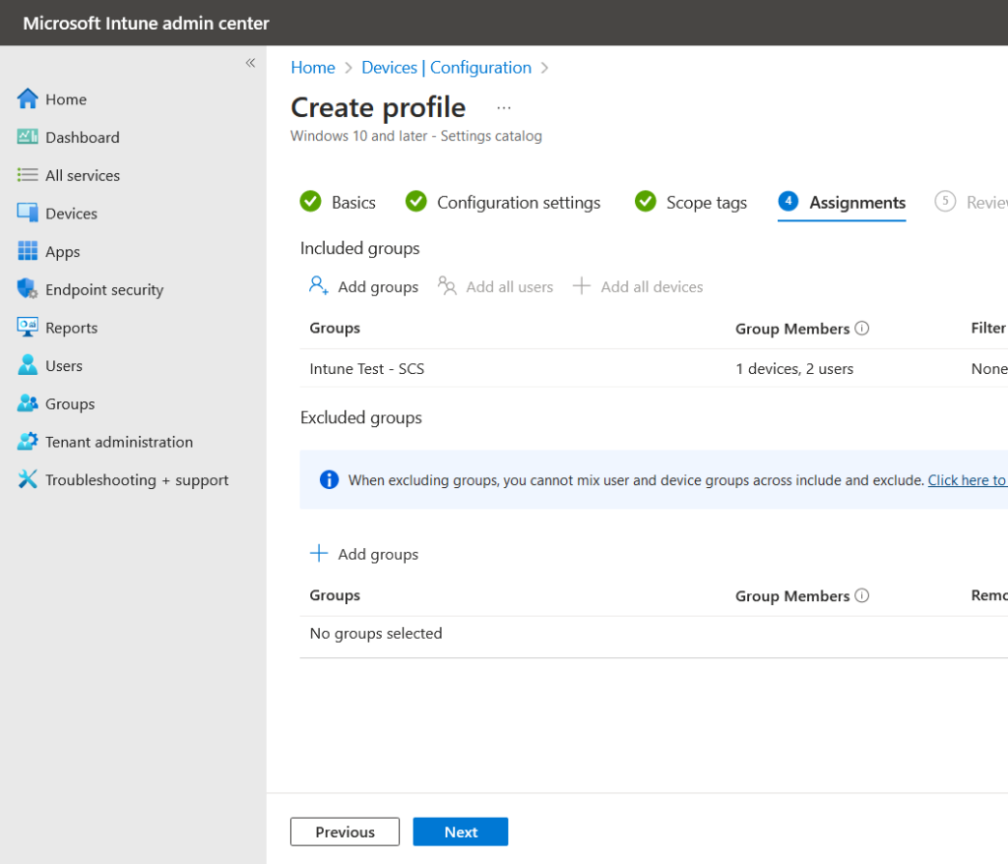This screenshot has height=864, width=1008.
Task: Open the ellipsis menu beside Create profile
Action: pos(504,107)
